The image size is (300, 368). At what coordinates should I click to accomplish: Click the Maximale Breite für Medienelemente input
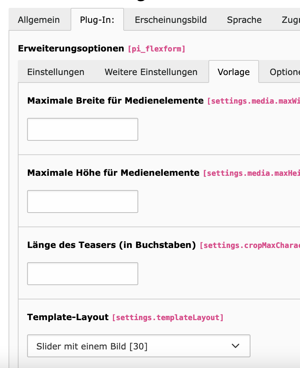[x=83, y=129]
